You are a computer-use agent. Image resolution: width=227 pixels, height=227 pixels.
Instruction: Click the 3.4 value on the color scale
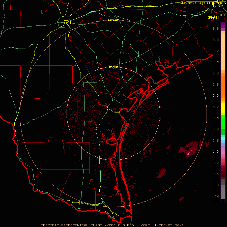[x=216, y=118]
